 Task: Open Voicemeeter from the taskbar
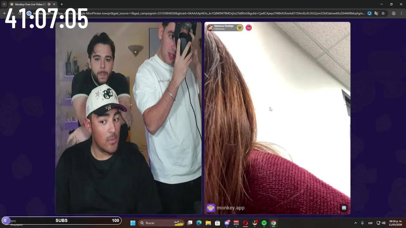tap(236, 223)
